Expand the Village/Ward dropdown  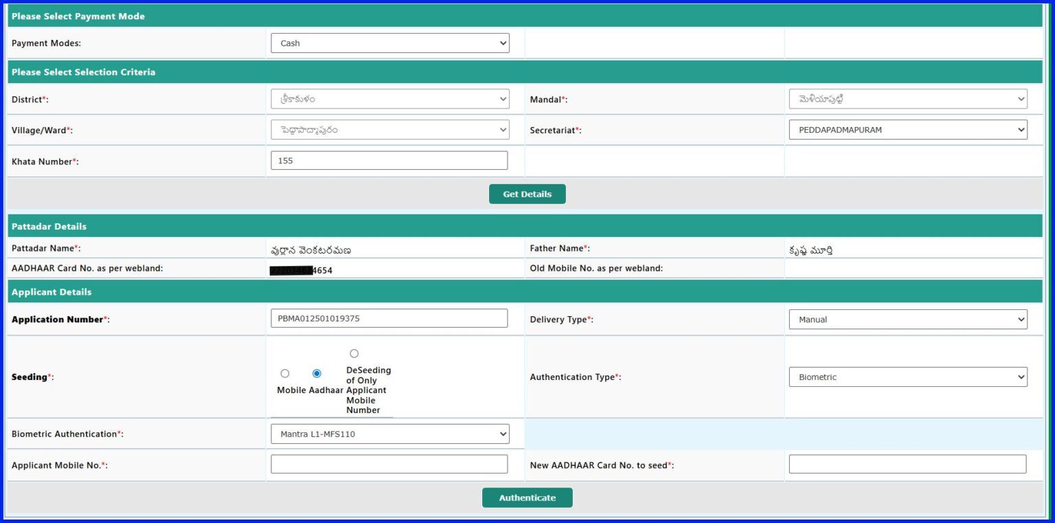point(389,129)
